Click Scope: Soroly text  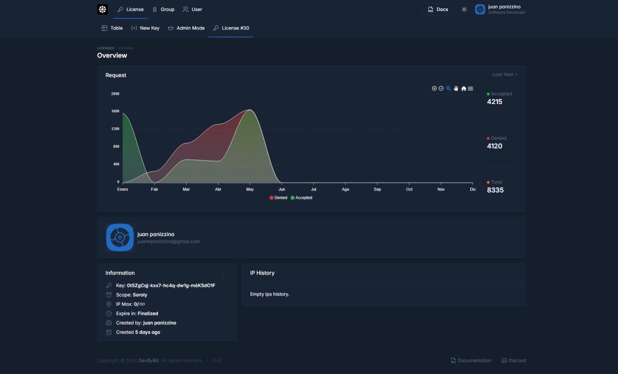(x=131, y=295)
